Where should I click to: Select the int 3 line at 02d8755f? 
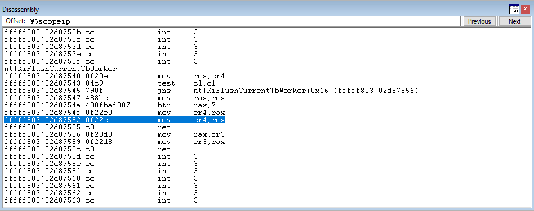pos(101,171)
